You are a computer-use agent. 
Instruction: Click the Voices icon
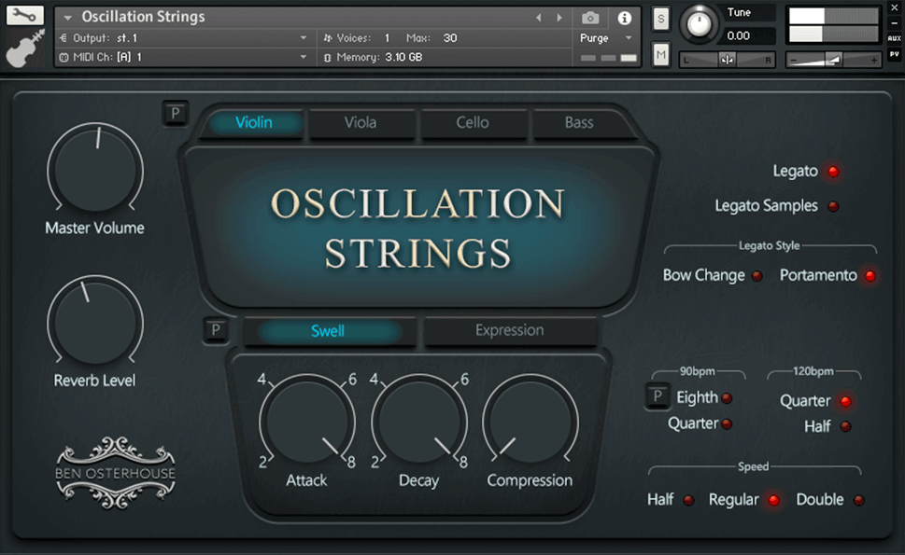328,38
